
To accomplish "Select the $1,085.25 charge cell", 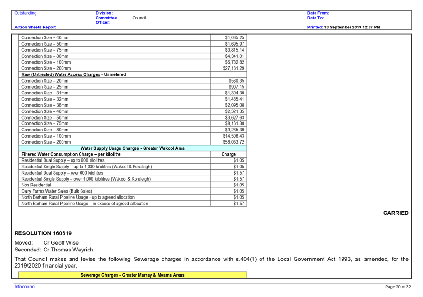I will coord(229,37).
